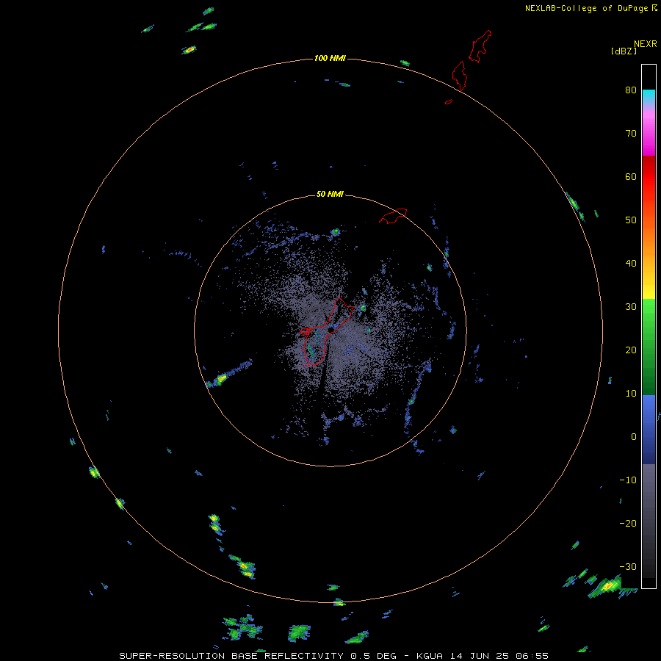Click the [dBZ] unit label

(624, 51)
